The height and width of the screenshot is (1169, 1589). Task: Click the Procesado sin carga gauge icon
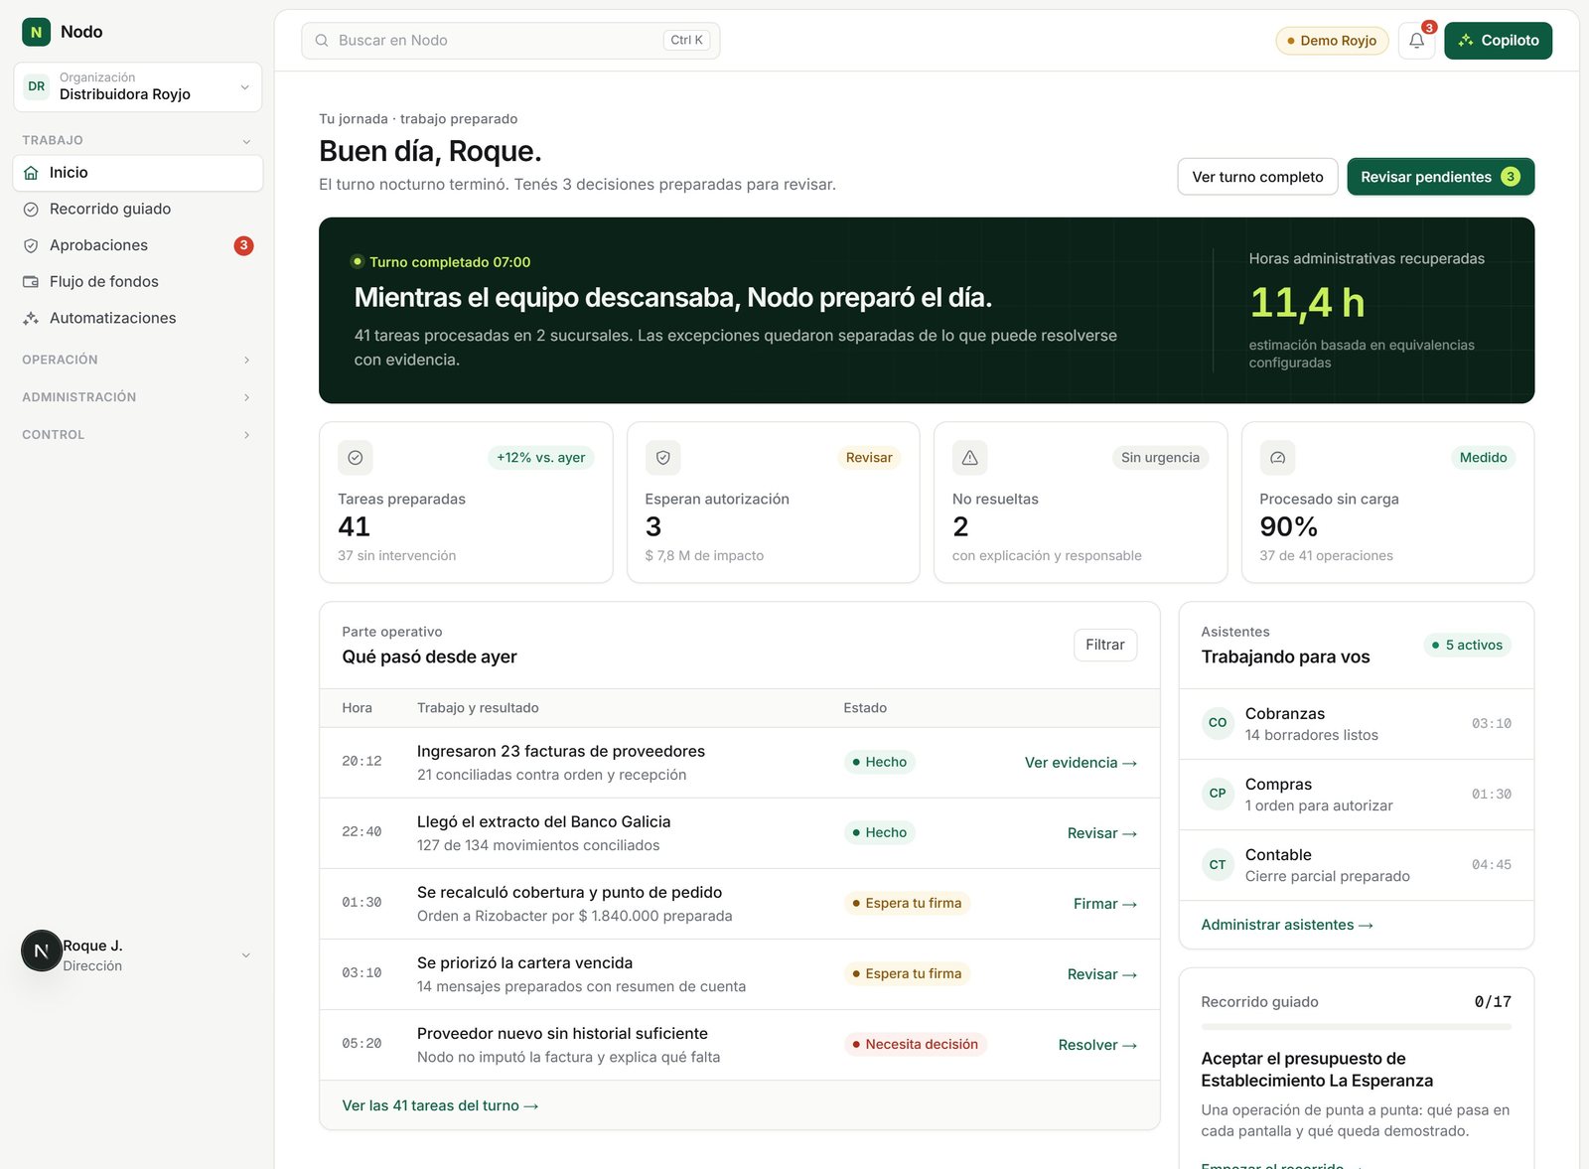pos(1278,458)
